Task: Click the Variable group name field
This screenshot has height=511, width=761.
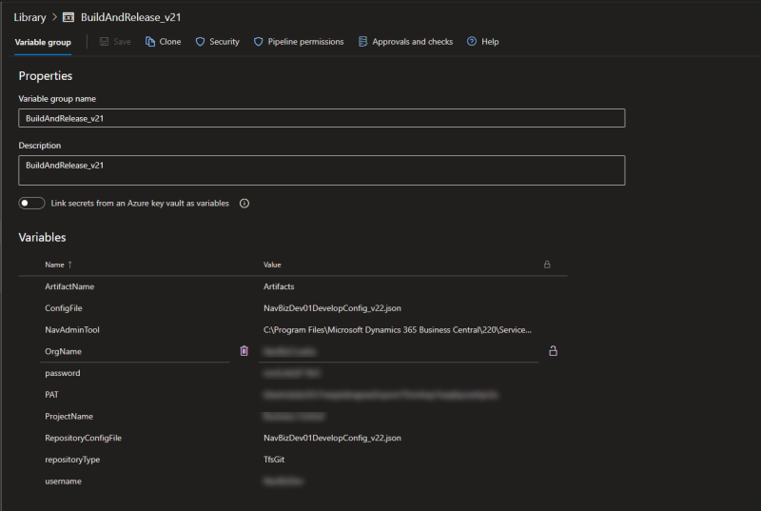Action: 322,118
